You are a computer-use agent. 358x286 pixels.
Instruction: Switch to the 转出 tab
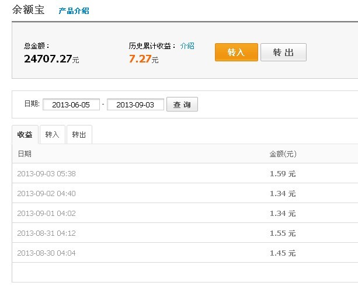tap(79, 135)
